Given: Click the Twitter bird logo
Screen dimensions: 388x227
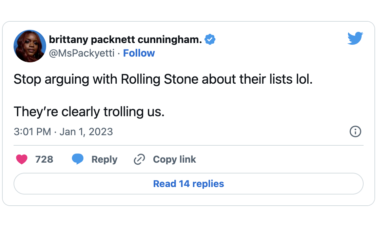Looking at the screenshot, I should coord(355,38).
